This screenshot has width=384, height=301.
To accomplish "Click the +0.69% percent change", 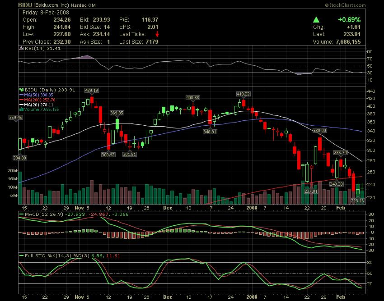I will (349, 20).
